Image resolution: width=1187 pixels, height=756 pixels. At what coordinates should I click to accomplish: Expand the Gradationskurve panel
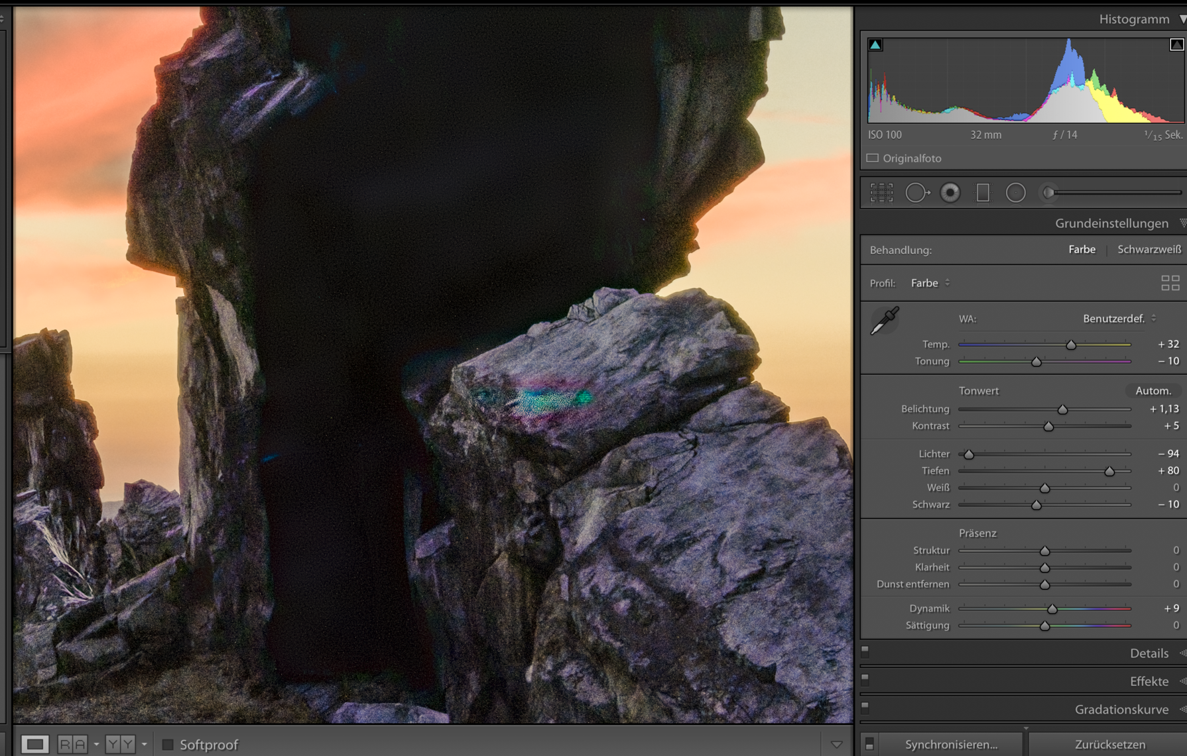(1121, 710)
